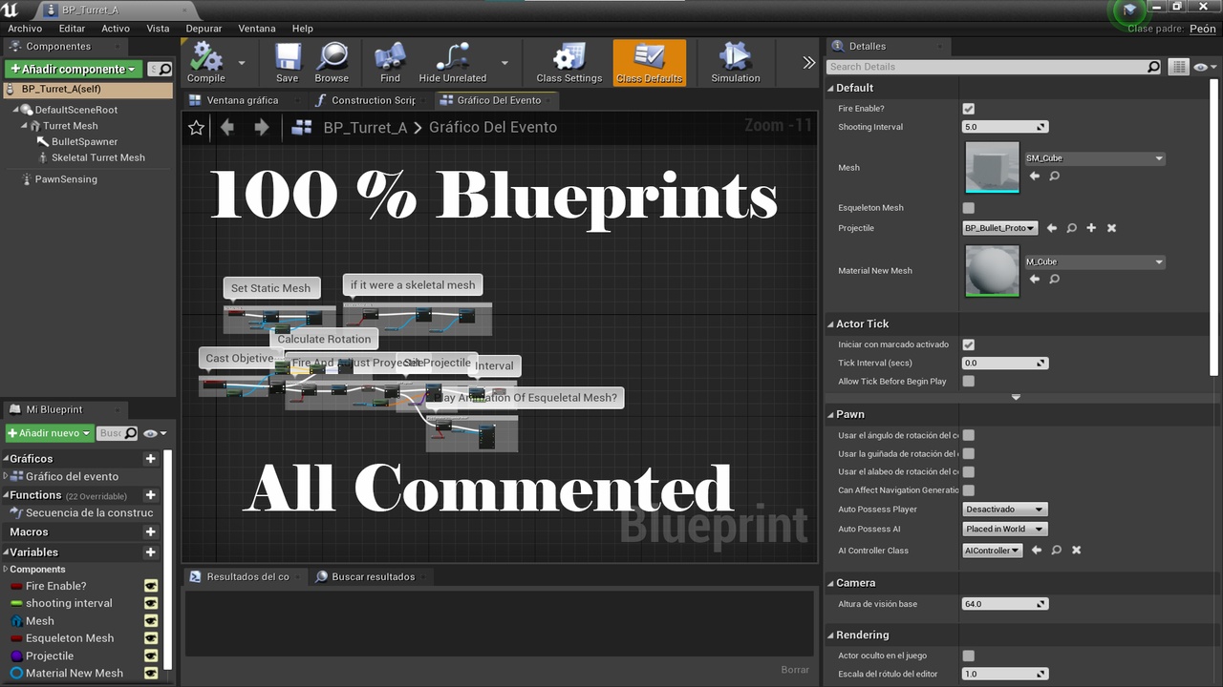Browse to AI Controller Class asset
The image size is (1223, 687).
[x=1056, y=551]
